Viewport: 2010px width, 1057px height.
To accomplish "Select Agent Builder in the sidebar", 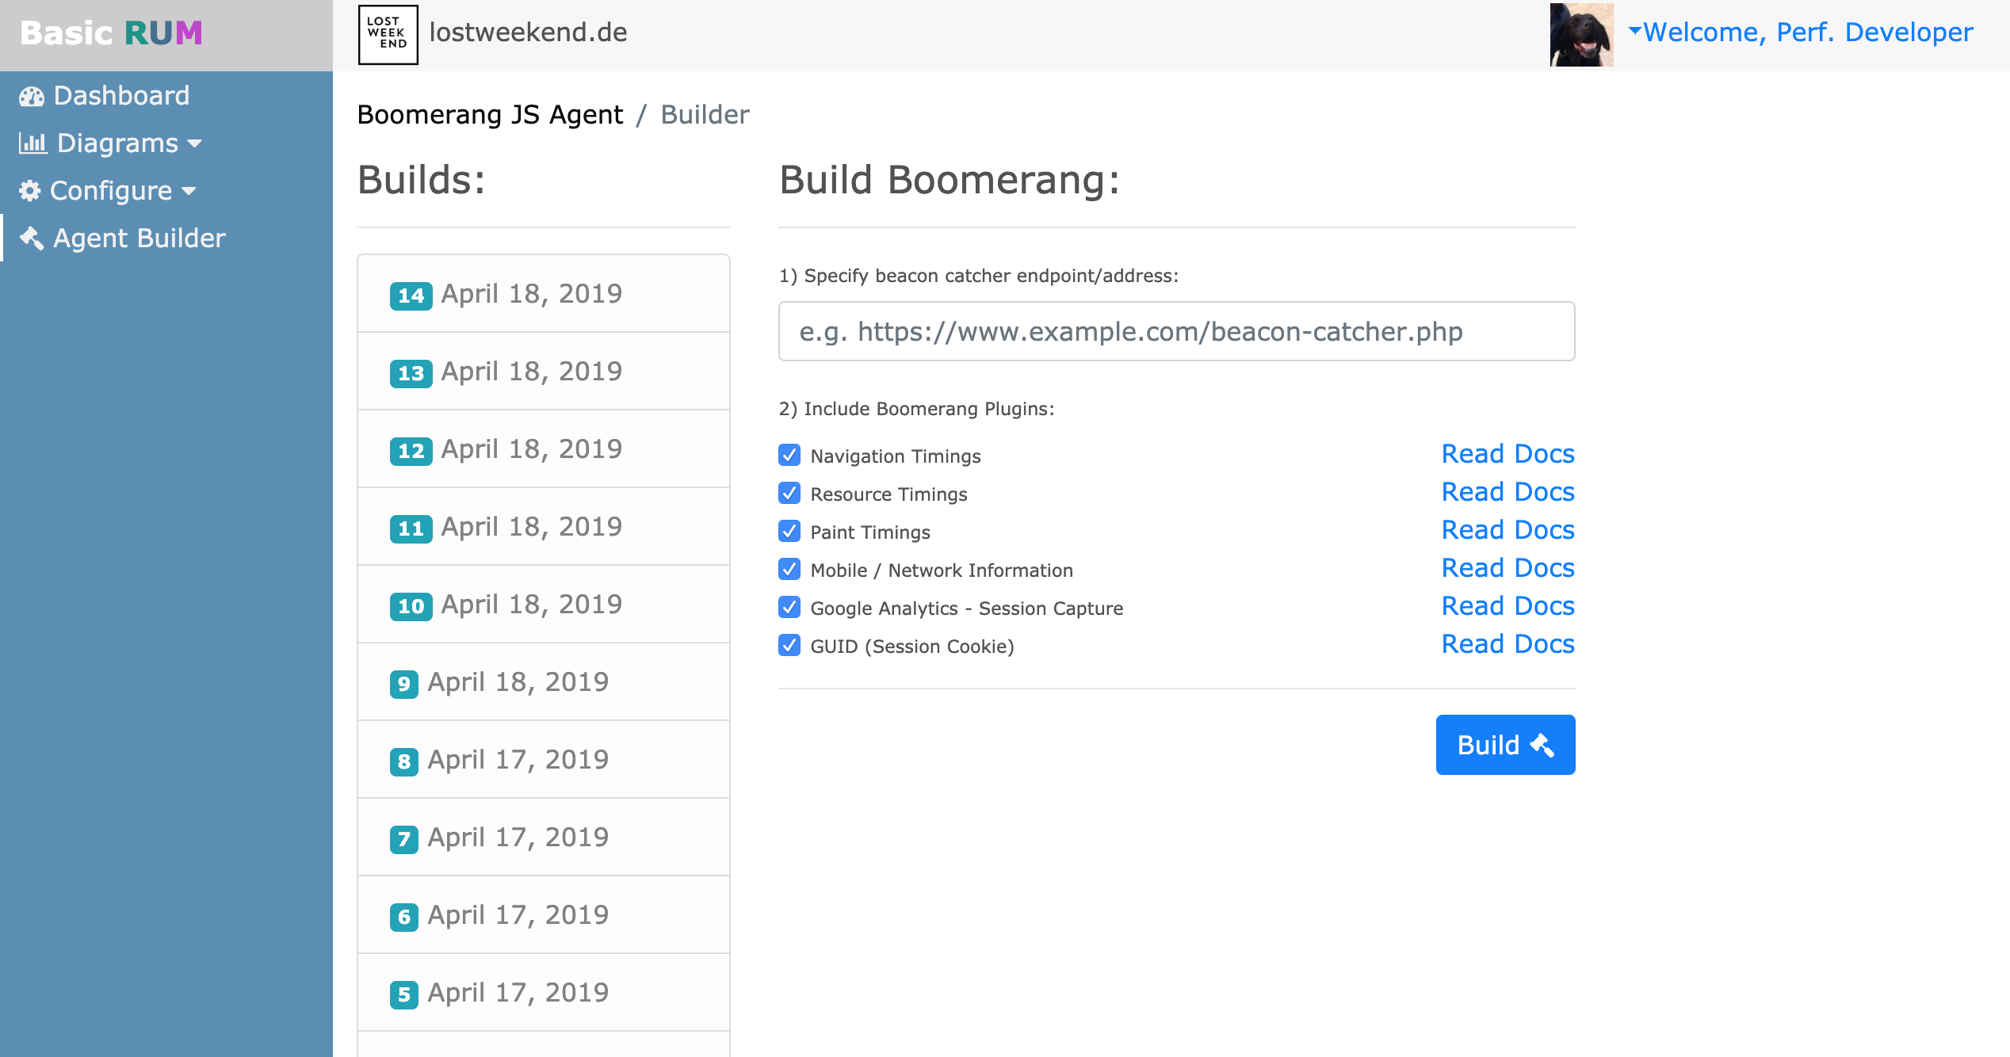I will click(138, 238).
